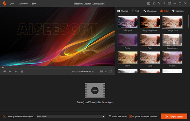Select the Orange Dots filter
This screenshot has width=190, height=121.
tap(172, 22)
